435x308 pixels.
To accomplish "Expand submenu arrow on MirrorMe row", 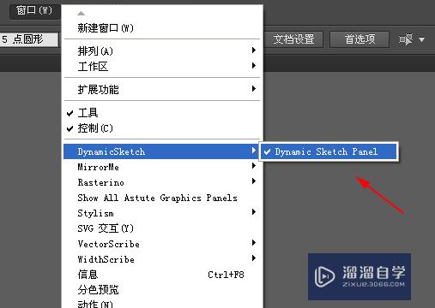I will 253,166.
